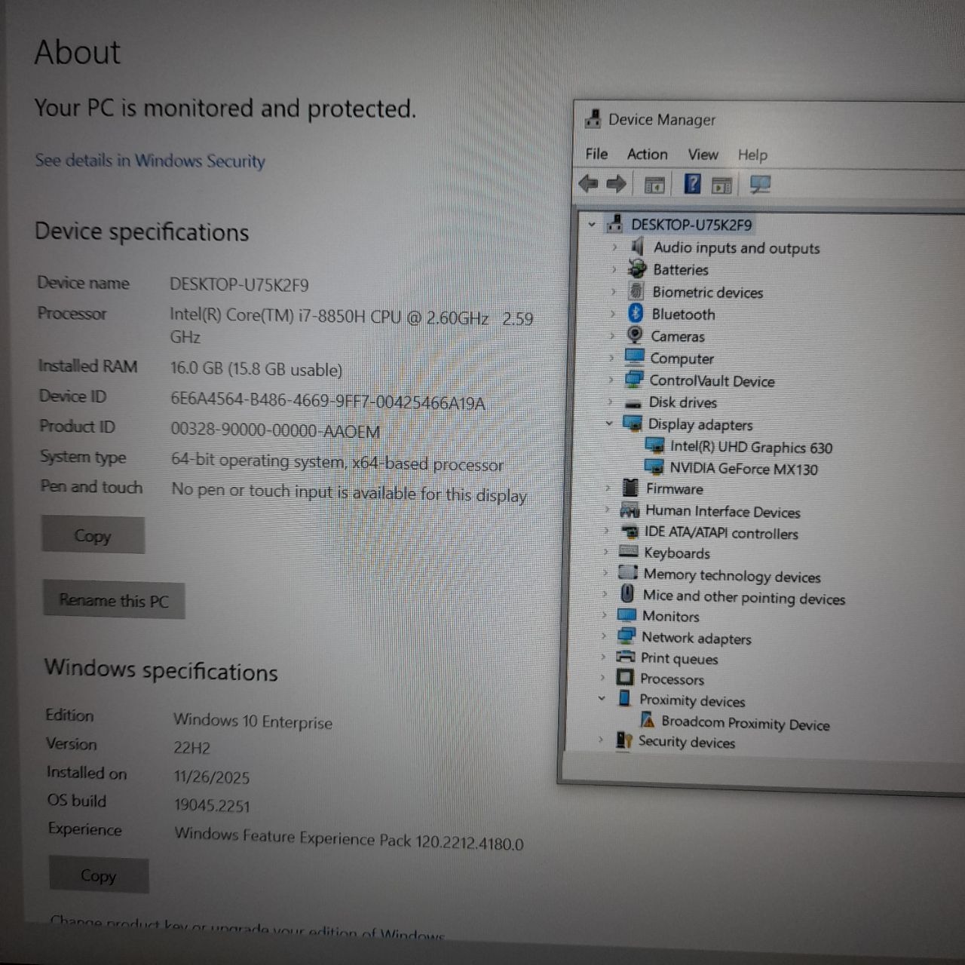The image size is (965, 965).
Task: Click the Bluetooth category icon
Action: click(636, 314)
